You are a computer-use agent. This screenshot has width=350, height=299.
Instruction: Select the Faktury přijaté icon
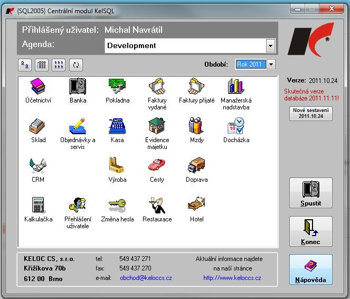tap(196, 90)
